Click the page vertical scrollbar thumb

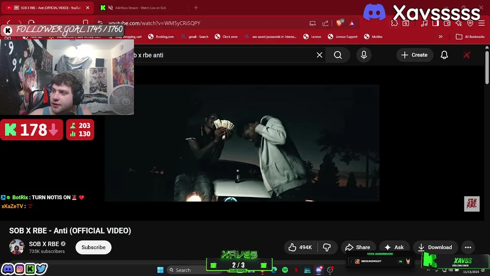point(487,68)
